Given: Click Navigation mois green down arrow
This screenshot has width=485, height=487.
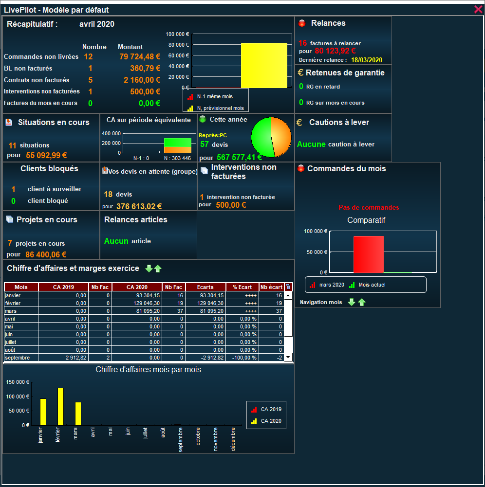Looking at the screenshot, I should (x=352, y=302).
